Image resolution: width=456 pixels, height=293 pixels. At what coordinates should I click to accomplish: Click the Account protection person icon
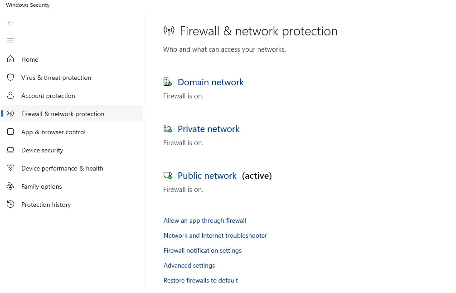pos(10,96)
